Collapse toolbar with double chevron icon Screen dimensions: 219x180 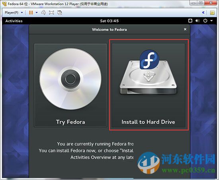tap(203, 13)
